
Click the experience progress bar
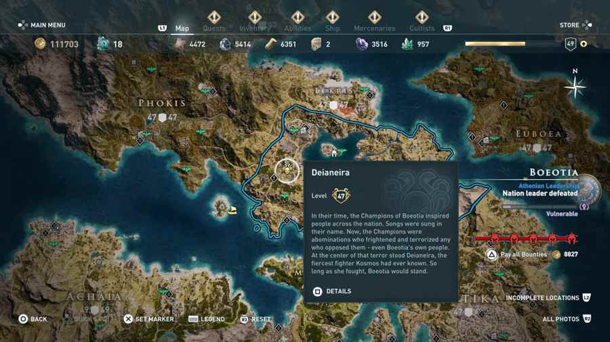[513, 44]
